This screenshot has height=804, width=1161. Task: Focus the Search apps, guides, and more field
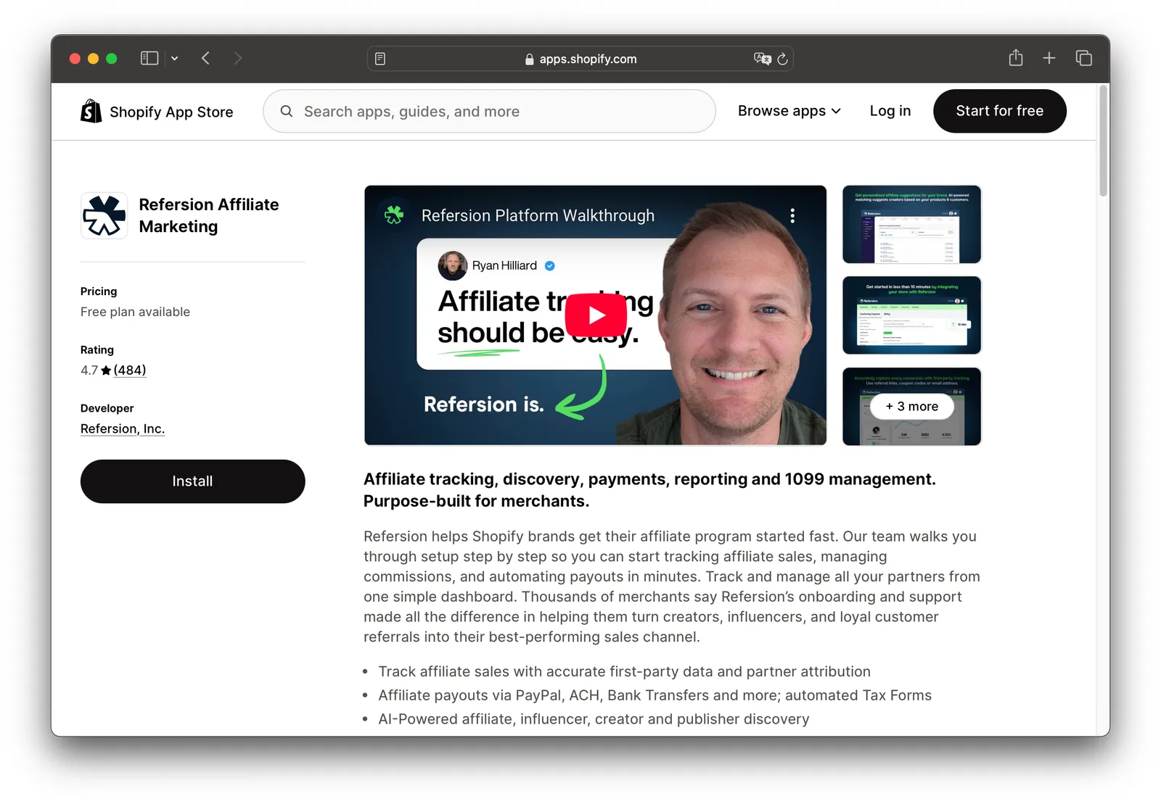point(489,111)
